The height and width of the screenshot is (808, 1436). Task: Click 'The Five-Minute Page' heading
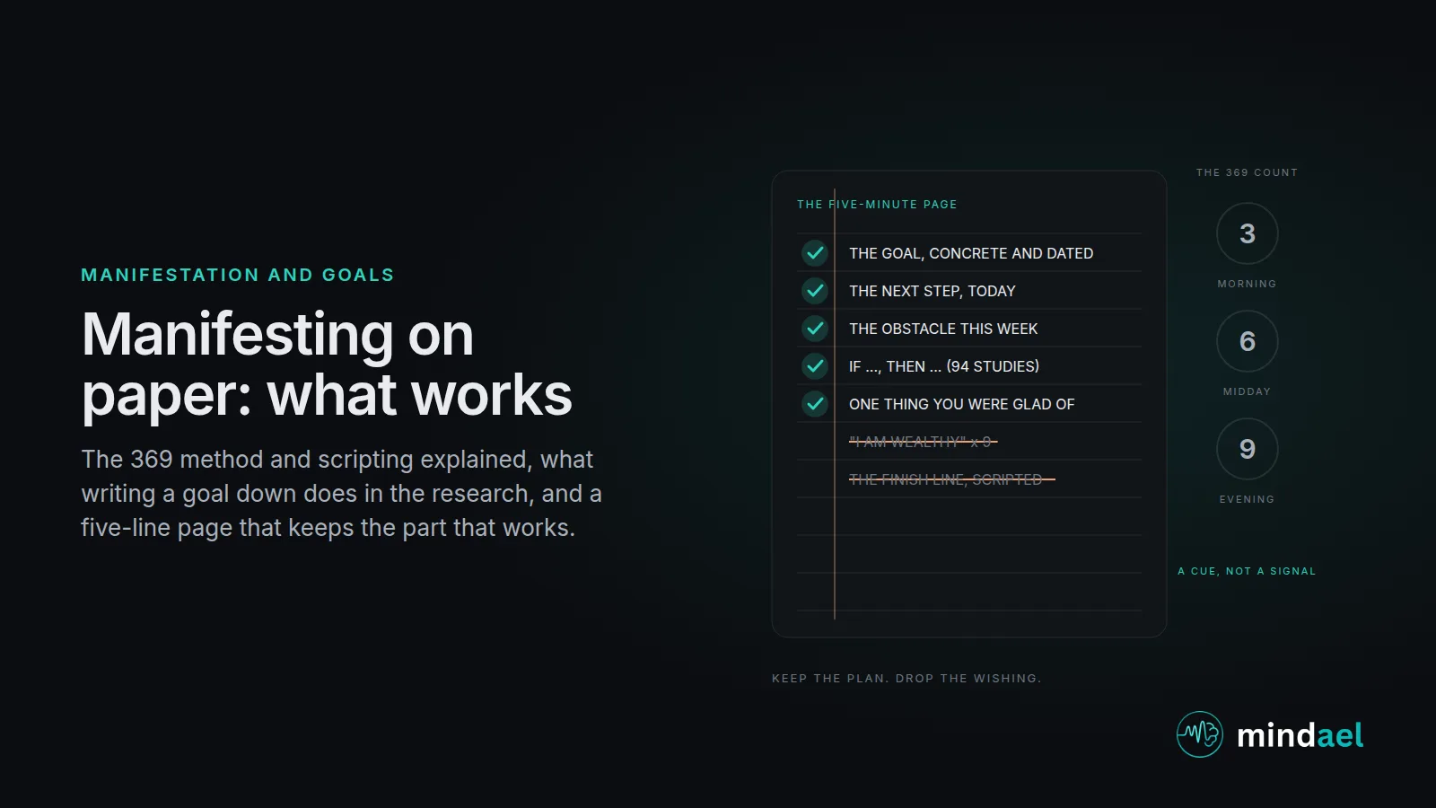877,205
